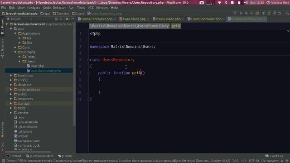Toggle the Favorites side tool window button
Viewport: 290px width, 163px height.
2,130
